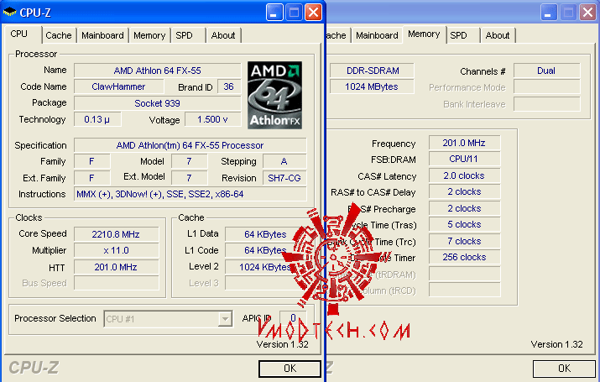This screenshot has height=382, width=600.
Task: Click OK button in the left CPU-Z window
Action: [x=290, y=369]
